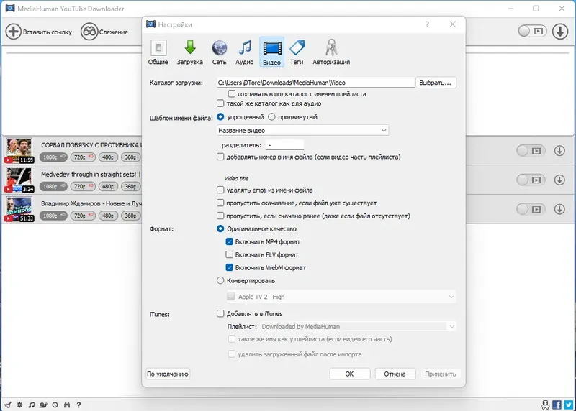The image size is (576, 411).
Task: Select the 'упрощенный' template radio button
Action: (x=220, y=116)
